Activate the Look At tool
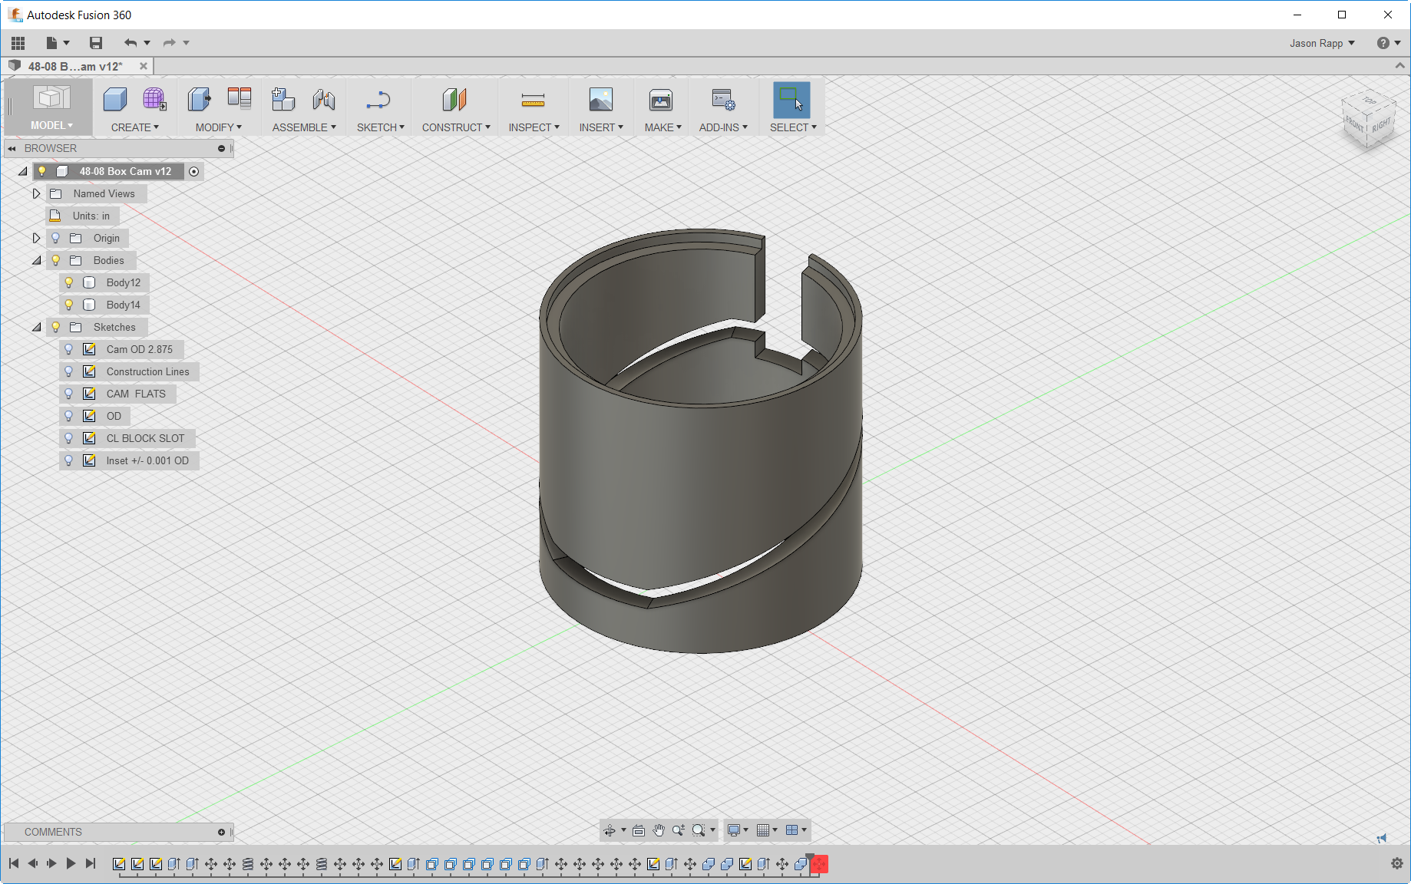 coord(638,830)
